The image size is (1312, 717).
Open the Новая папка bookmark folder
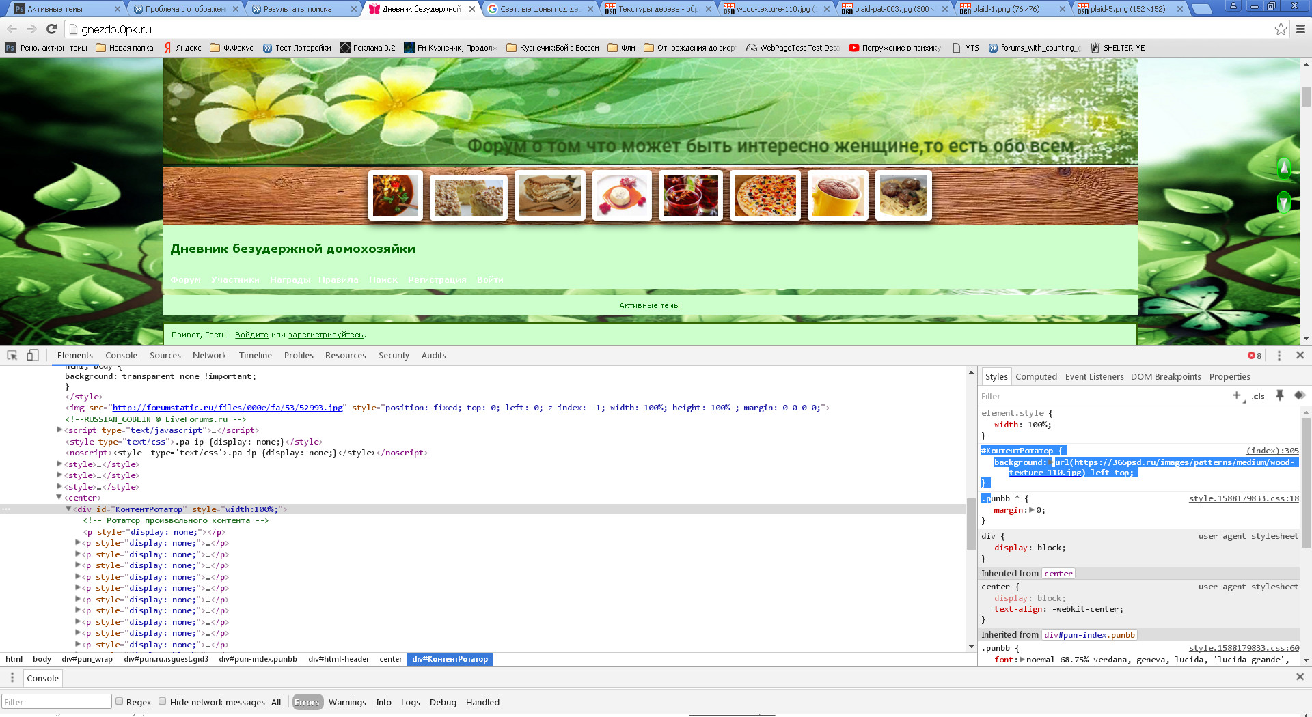124,48
